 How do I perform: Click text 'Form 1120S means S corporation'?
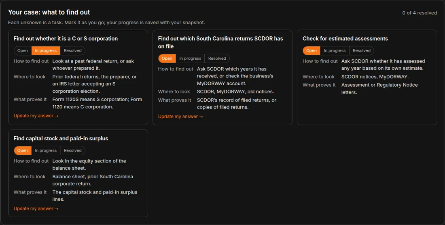90,99
